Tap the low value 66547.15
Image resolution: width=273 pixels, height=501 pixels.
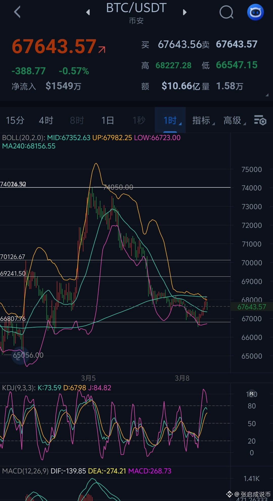(x=237, y=65)
